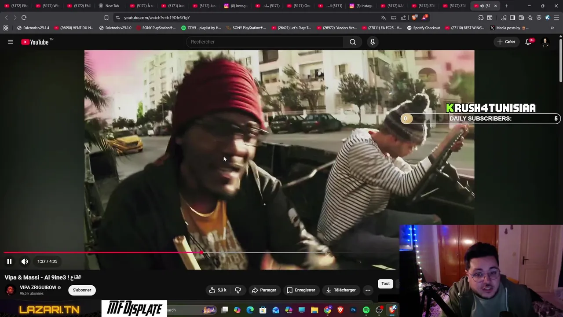Open Photoshop from the taskbar
This screenshot has height=317, width=563.
353,310
